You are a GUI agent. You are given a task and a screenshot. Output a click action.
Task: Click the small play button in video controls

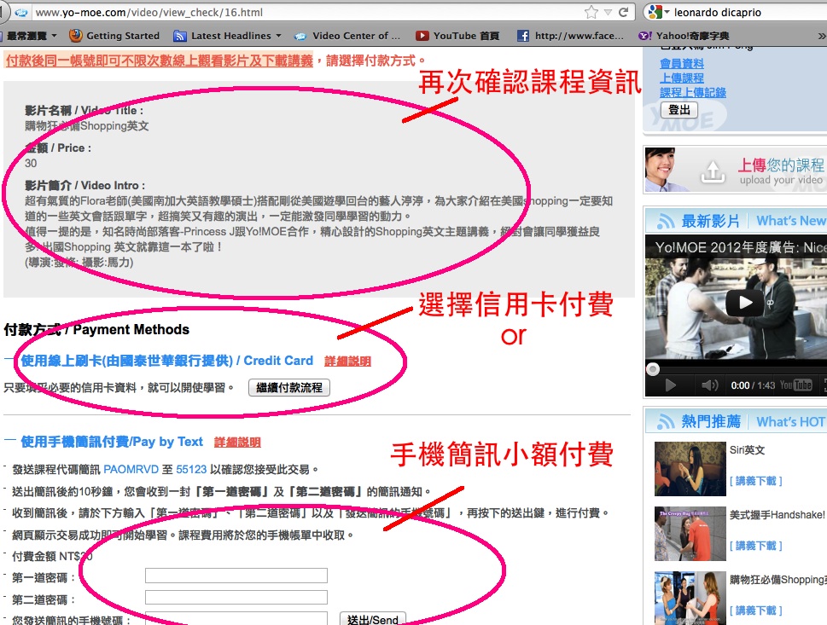tap(670, 385)
